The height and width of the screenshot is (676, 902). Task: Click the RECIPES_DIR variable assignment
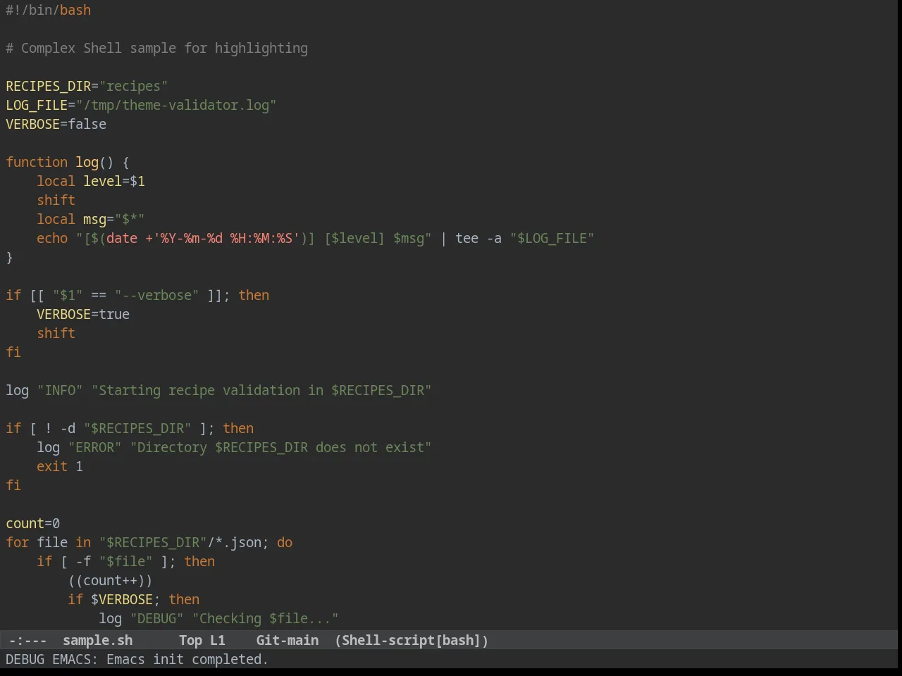(x=87, y=86)
